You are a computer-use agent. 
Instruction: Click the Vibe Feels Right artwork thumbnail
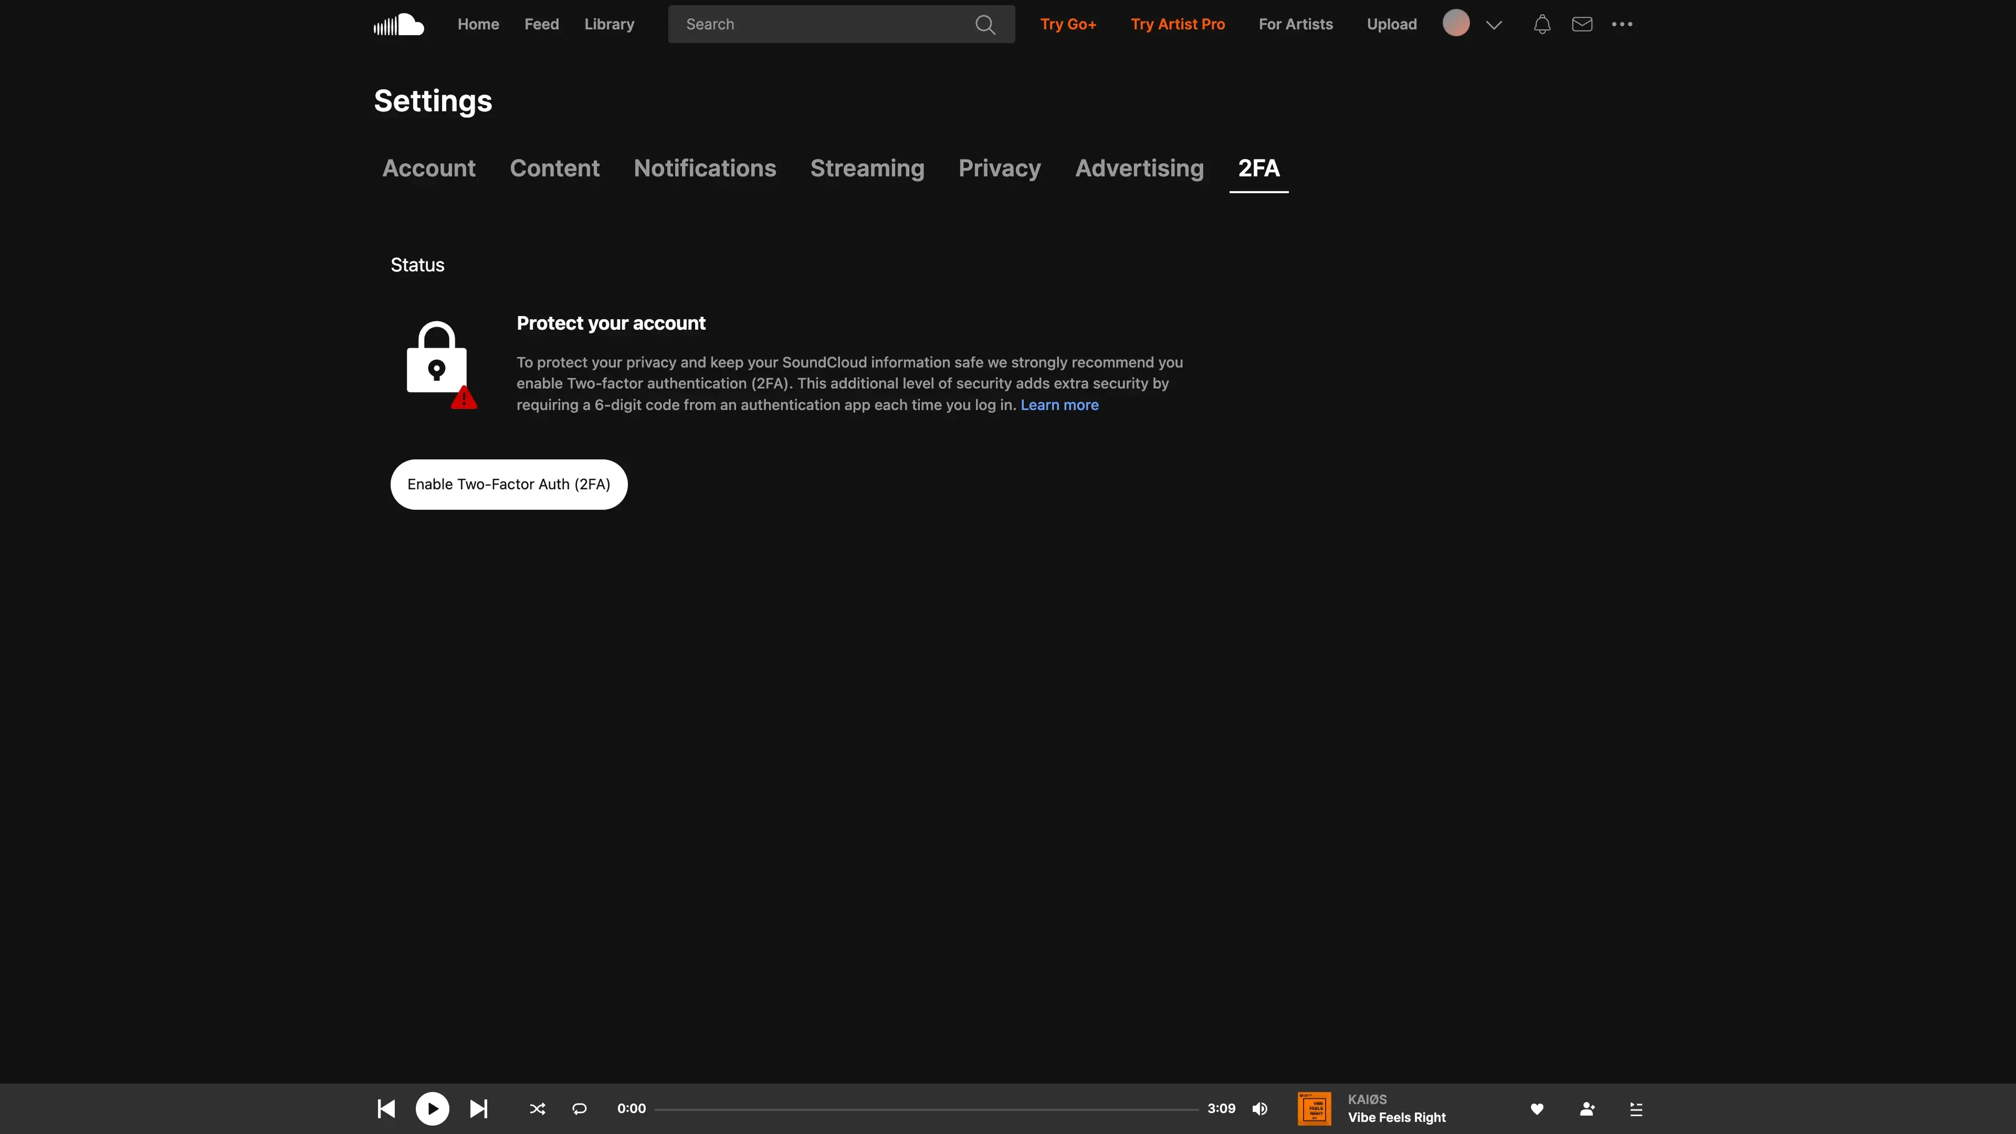pos(1314,1108)
